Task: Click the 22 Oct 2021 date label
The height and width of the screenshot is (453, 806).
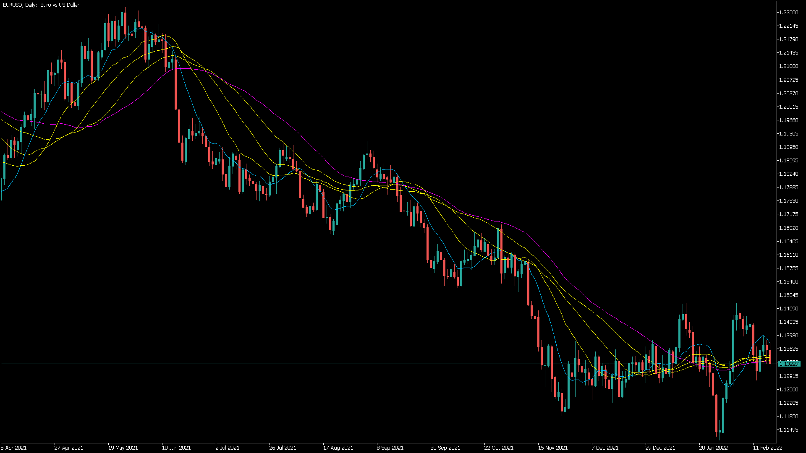Action: tap(499, 448)
